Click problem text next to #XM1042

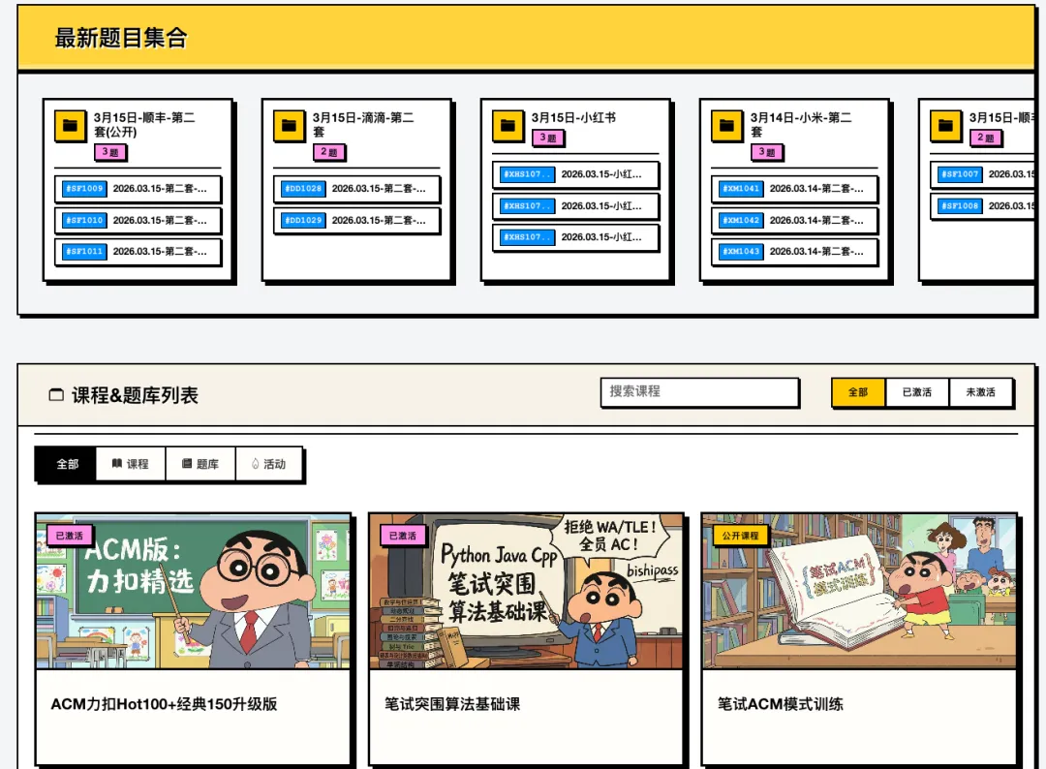pos(816,220)
